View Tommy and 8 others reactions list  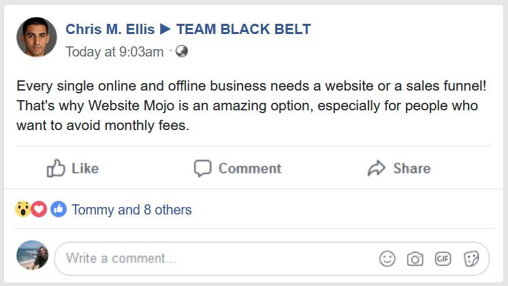[x=131, y=210]
